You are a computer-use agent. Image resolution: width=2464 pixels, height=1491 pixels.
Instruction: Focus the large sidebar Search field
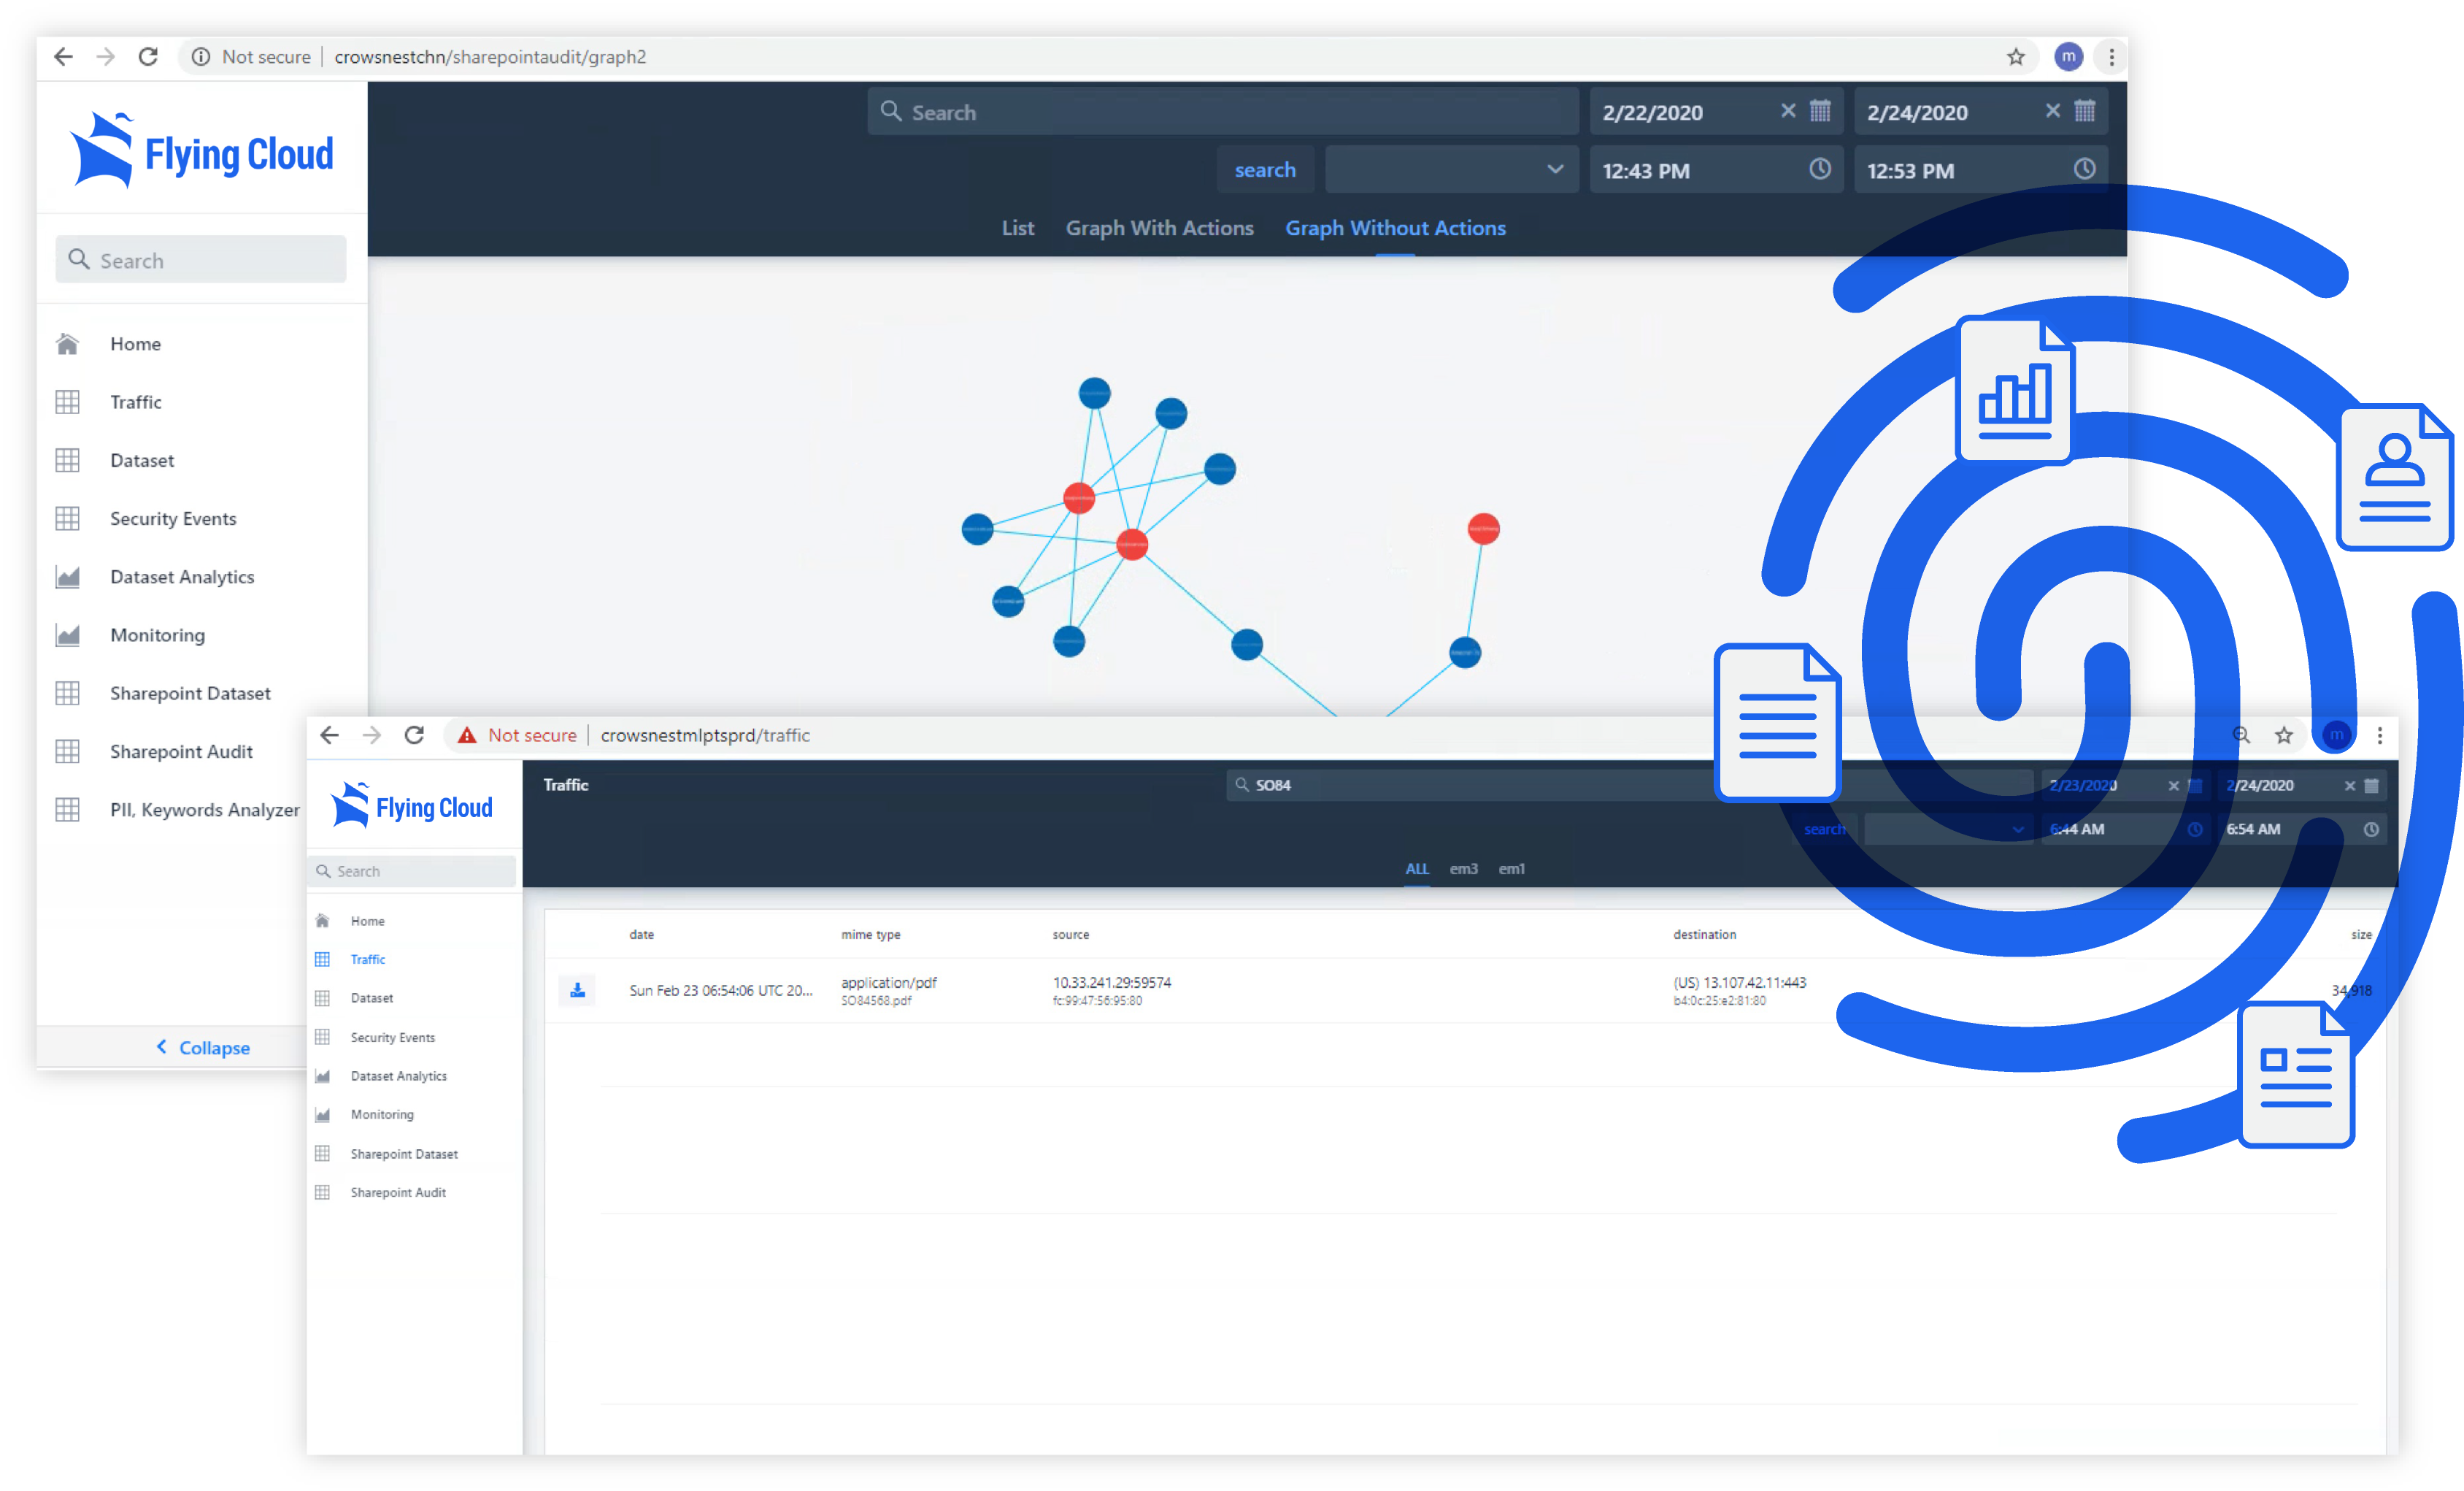pyautogui.click(x=201, y=260)
